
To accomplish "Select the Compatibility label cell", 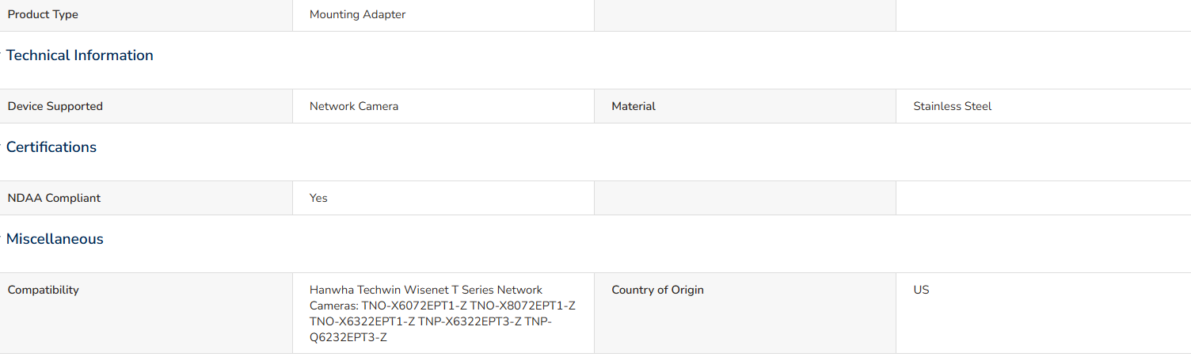I will click(146, 313).
